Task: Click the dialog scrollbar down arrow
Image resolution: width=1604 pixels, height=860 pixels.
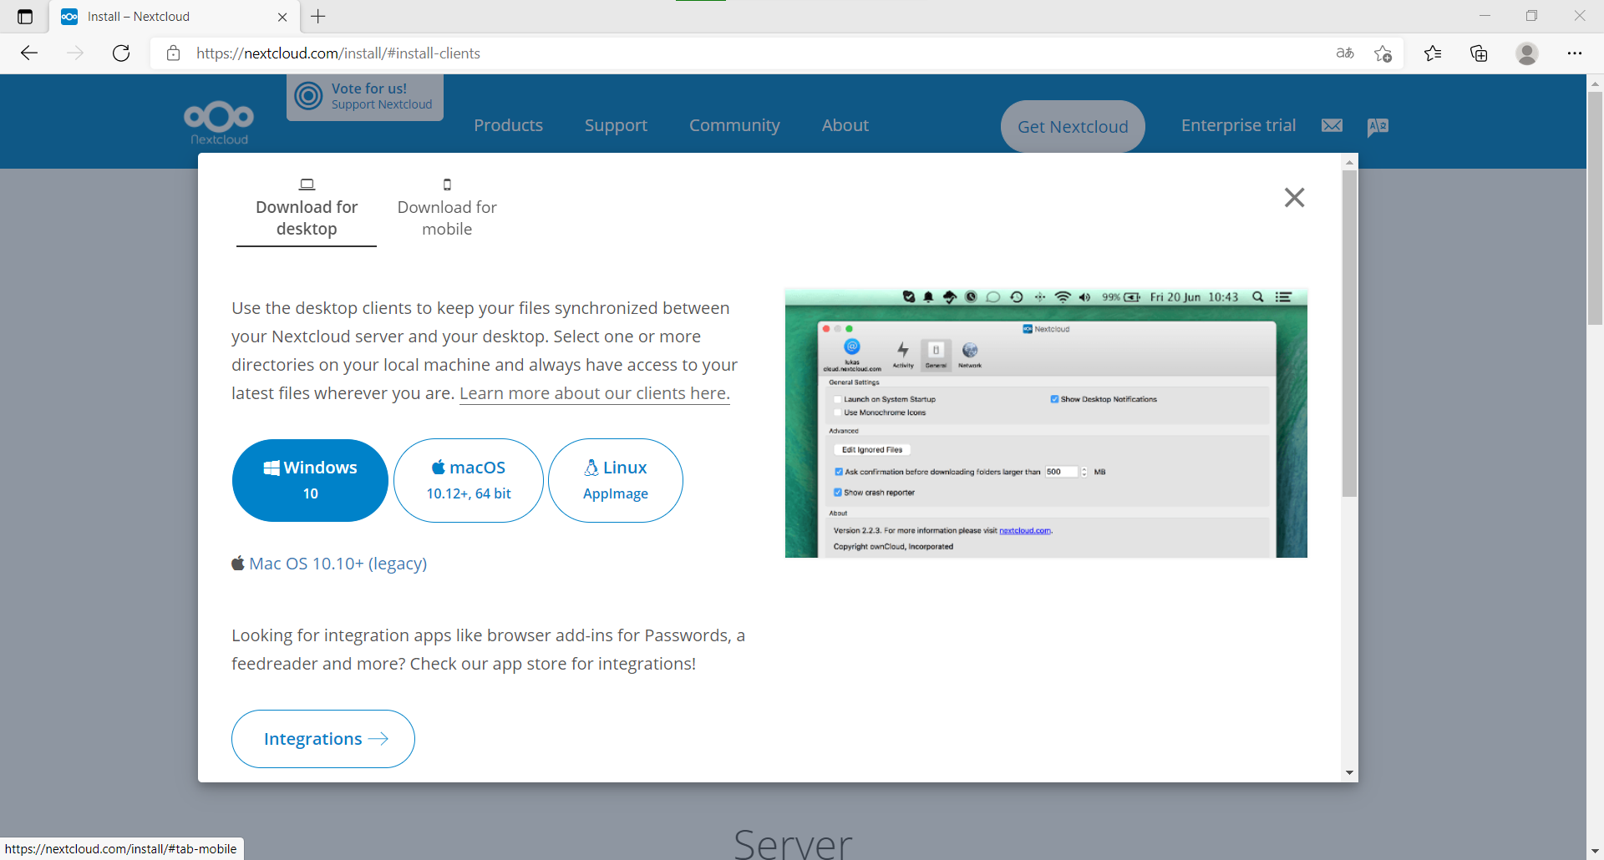Action: [x=1349, y=773]
